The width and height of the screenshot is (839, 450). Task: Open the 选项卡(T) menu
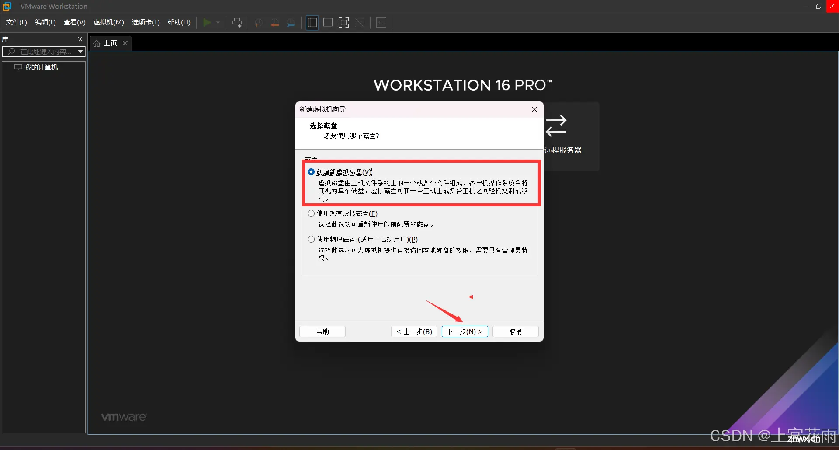[146, 22]
